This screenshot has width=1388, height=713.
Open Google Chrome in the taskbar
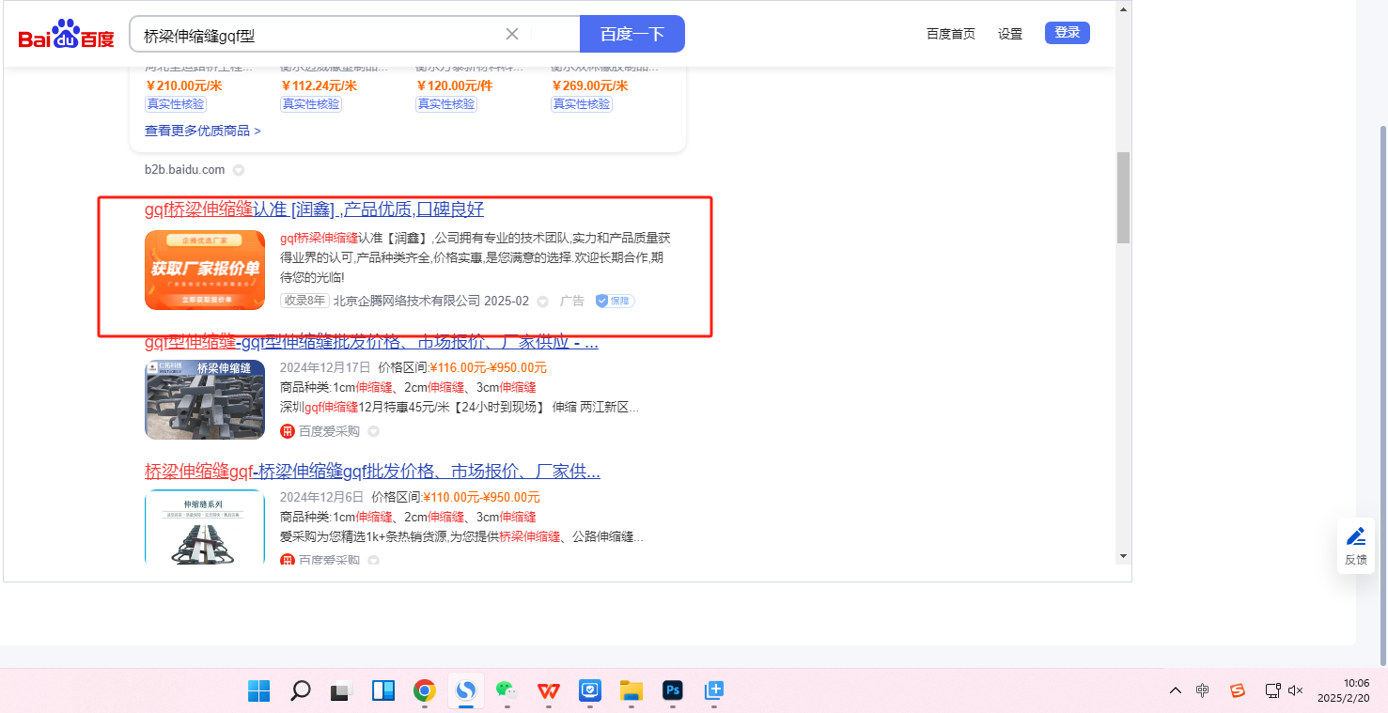tap(425, 691)
